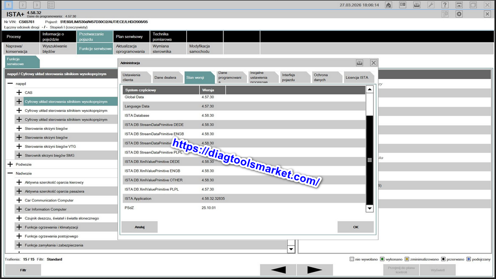Click the Anuluj button
Screen dimensions: 496x279
point(139,227)
